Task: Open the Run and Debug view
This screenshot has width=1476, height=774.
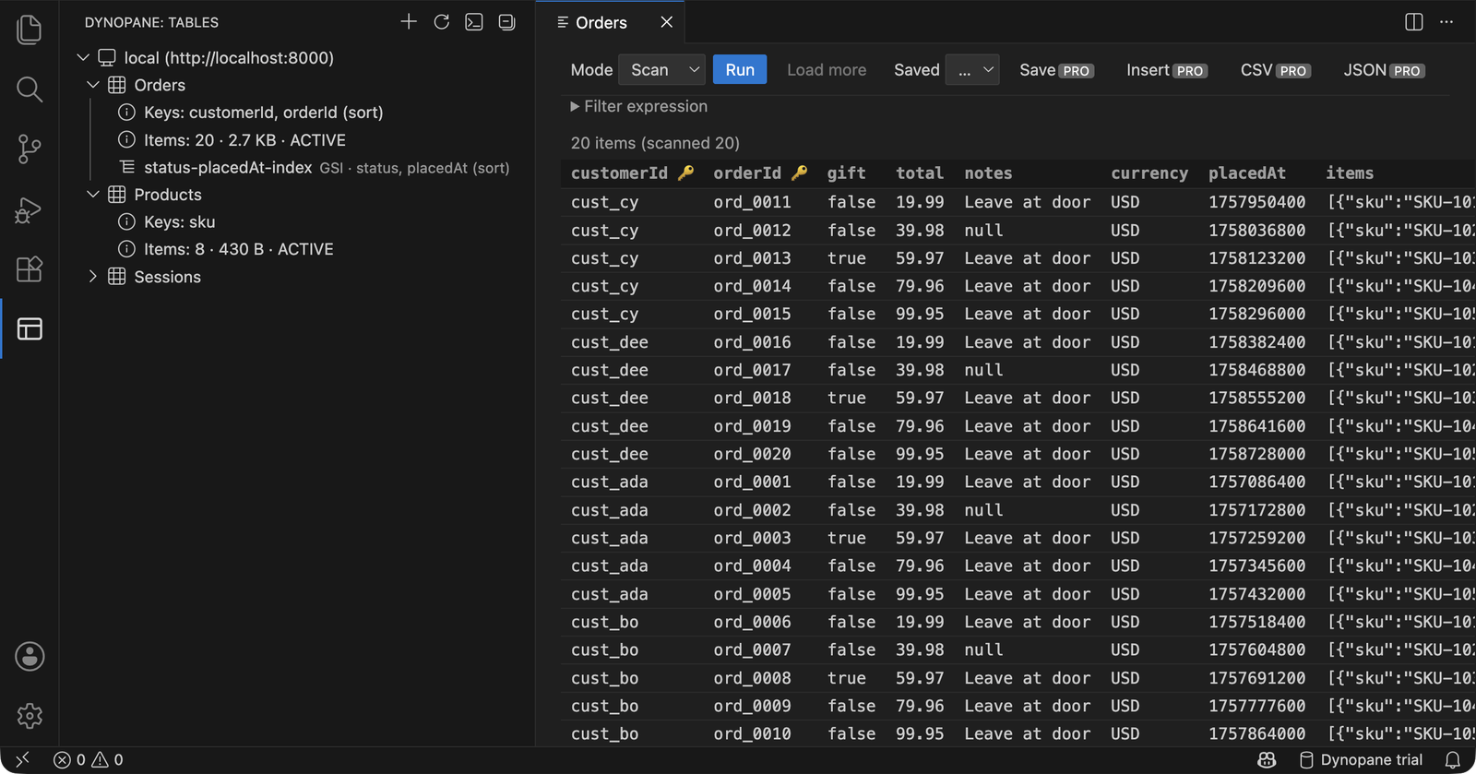Action: tap(30, 209)
